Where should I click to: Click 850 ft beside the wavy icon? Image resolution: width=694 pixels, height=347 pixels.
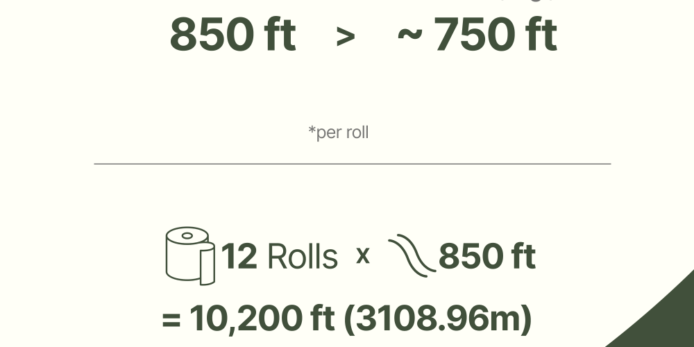click(487, 256)
